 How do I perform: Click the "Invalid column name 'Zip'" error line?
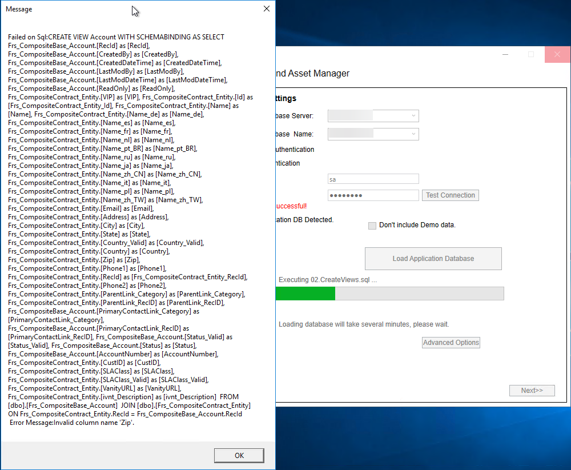pyautogui.click(x=72, y=423)
